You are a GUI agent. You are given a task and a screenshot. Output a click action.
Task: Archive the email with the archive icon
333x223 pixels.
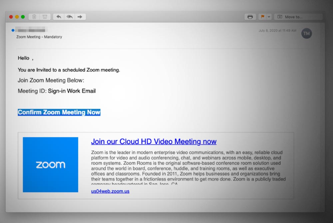(x=44, y=17)
